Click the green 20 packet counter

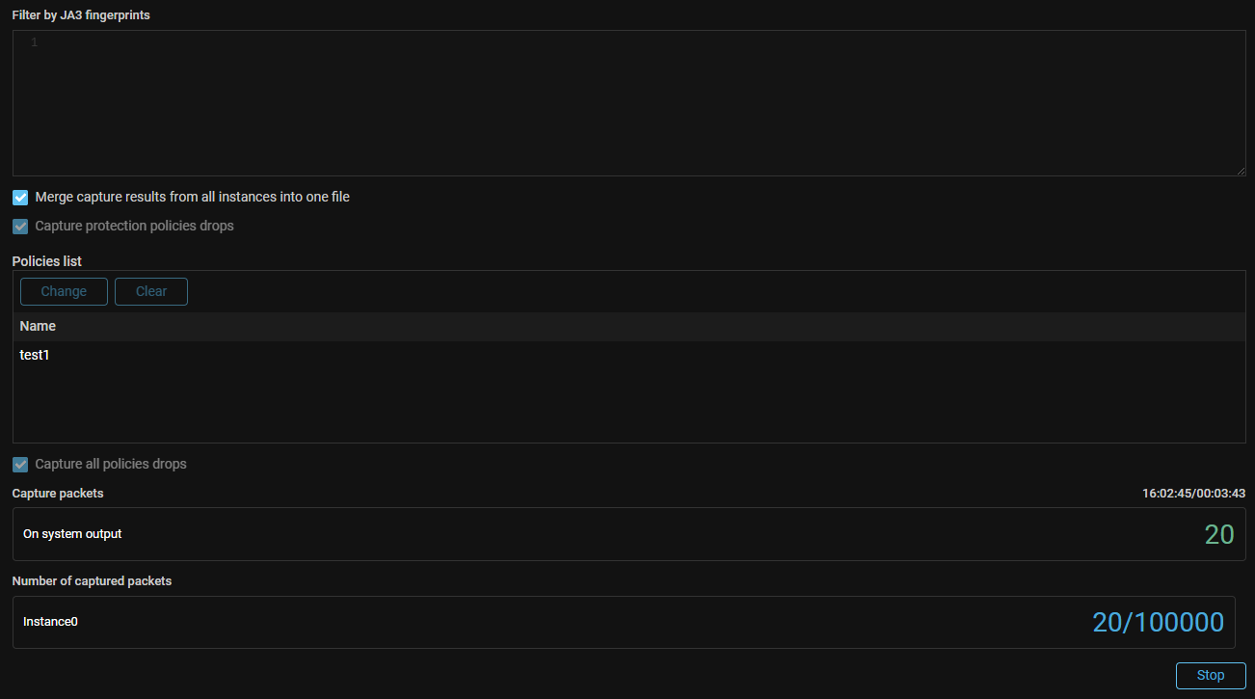pos(1218,534)
